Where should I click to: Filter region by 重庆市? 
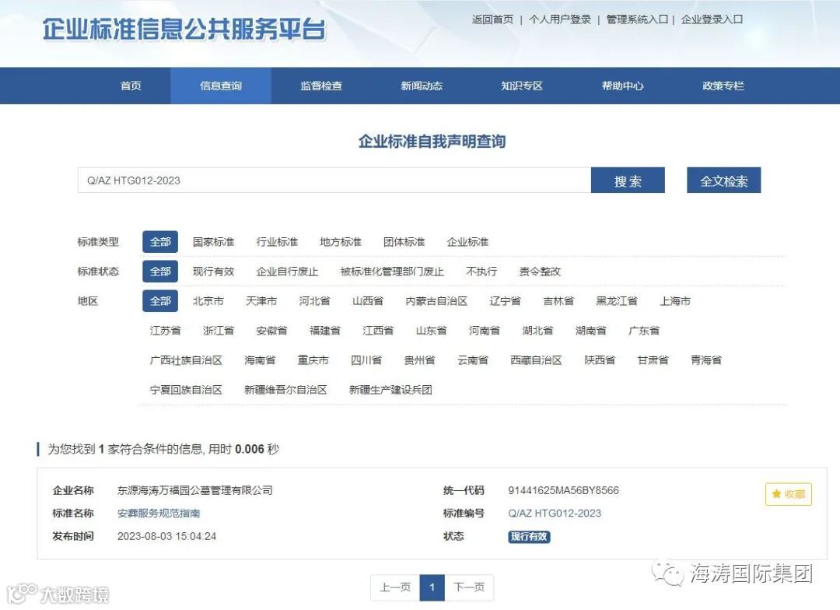point(313,360)
